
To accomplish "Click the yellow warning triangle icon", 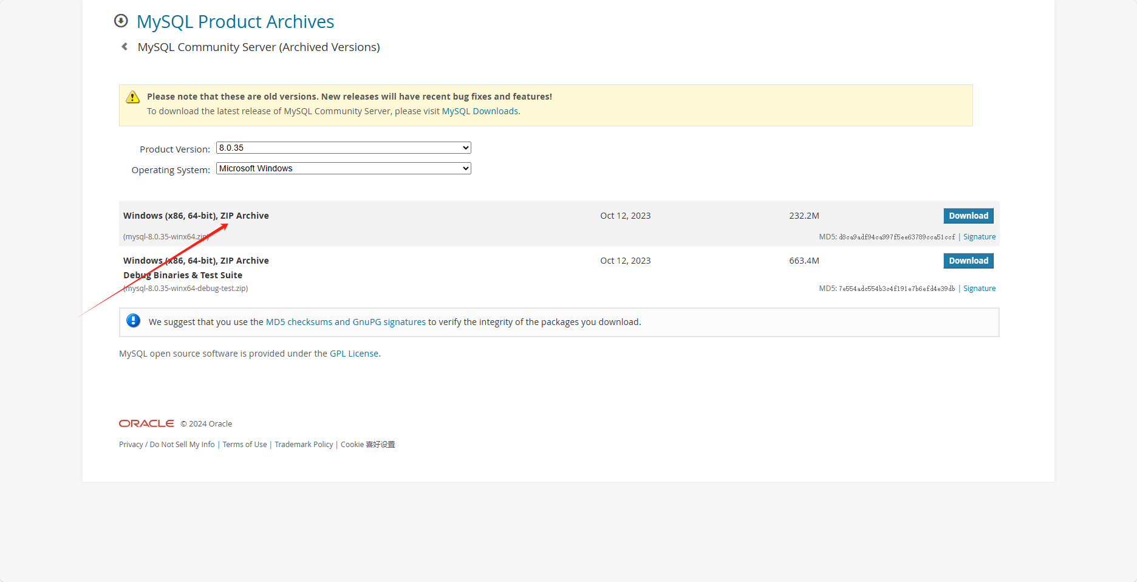I will pos(132,97).
